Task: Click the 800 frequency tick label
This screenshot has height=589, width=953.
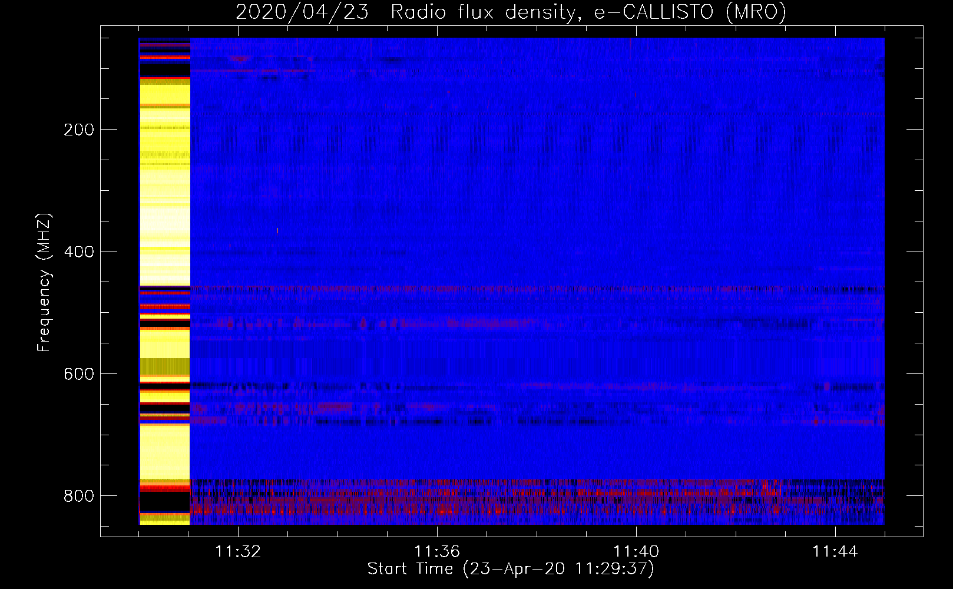Action: pos(78,496)
